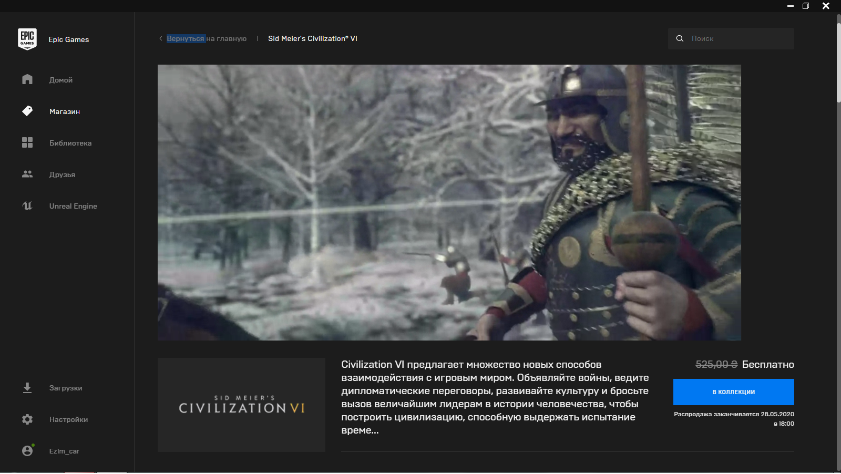Restore down the launcher window

point(806,6)
